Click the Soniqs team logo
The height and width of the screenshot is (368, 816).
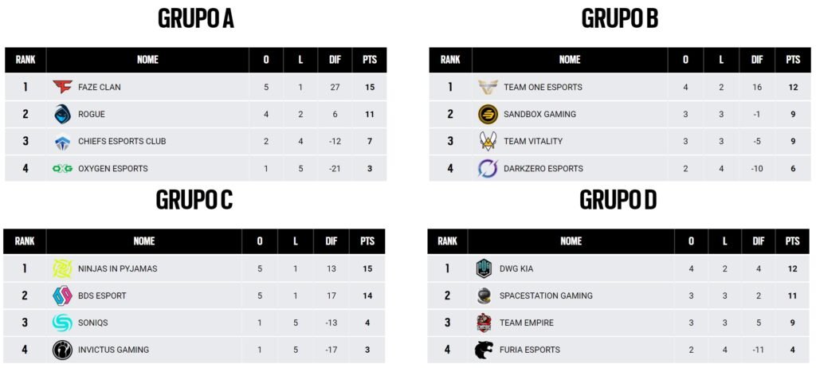[x=62, y=323]
